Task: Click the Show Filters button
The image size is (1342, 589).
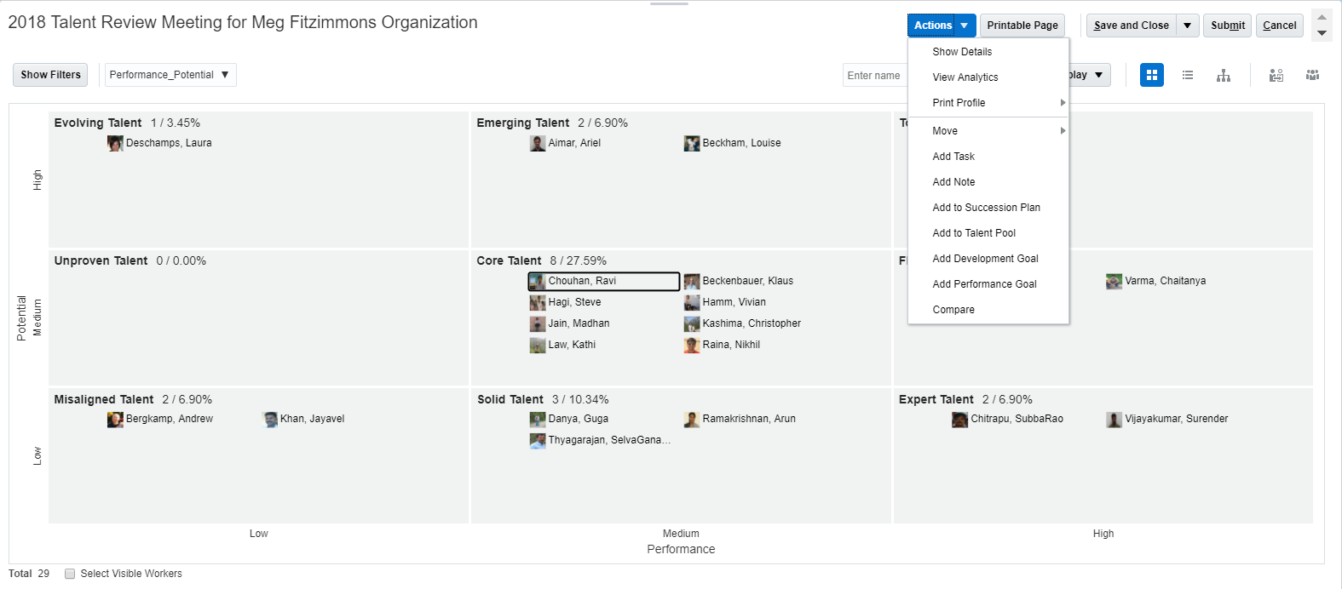Action: 50,75
